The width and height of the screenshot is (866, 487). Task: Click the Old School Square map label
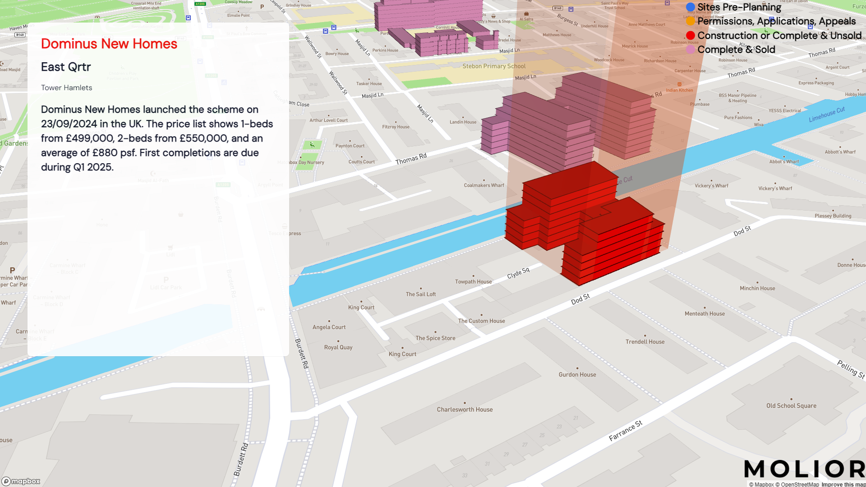[791, 406]
